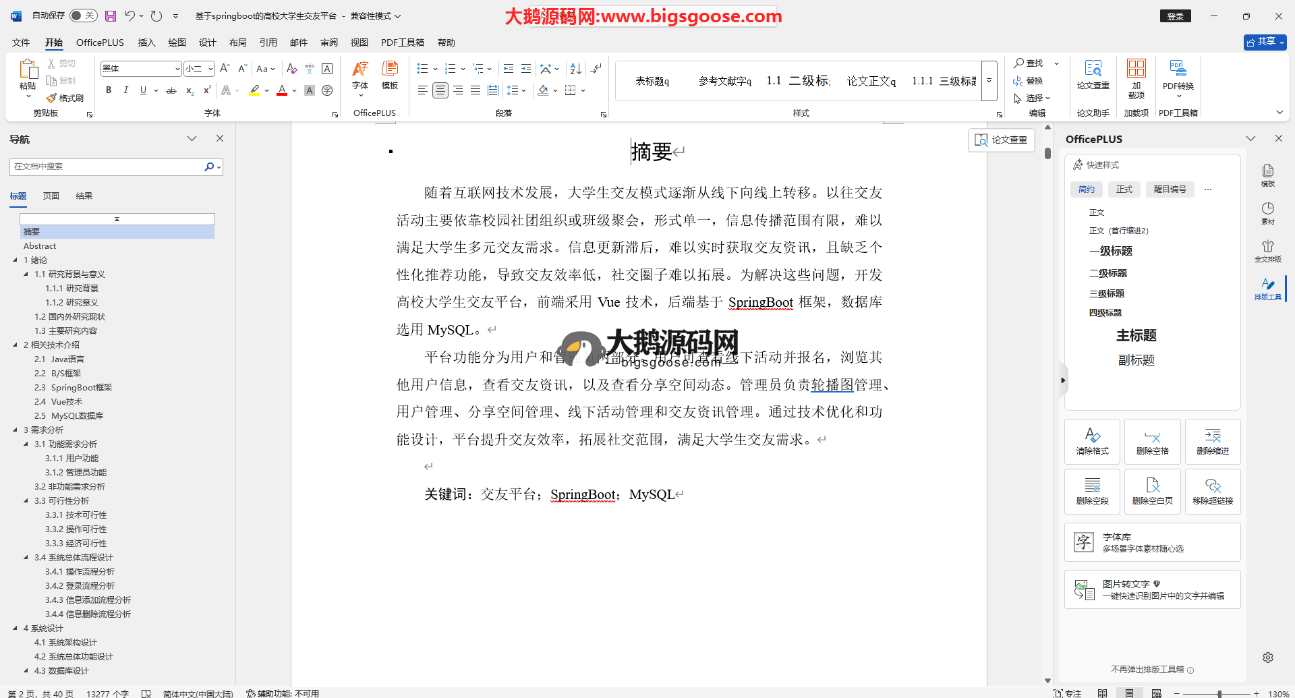This screenshot has height=698, width=1295.
Task: Select the 正式 quick style button
Action: pos(1124,190)
